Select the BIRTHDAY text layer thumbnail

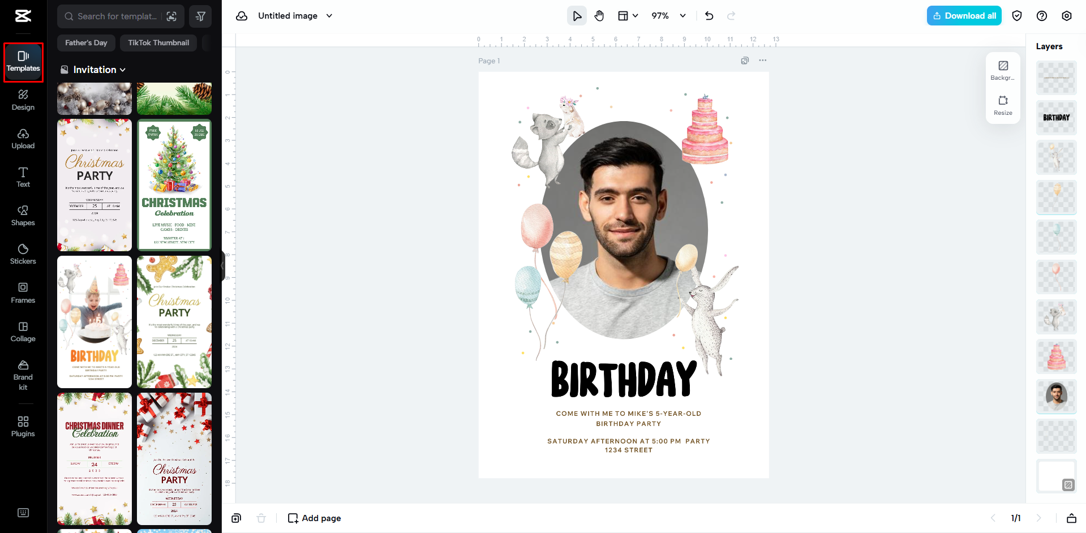tap(1055, 118)
